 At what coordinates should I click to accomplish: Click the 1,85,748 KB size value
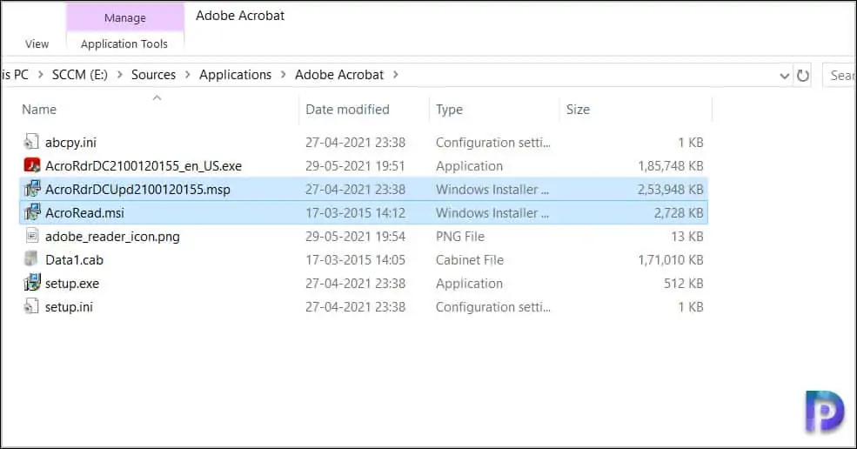click(x=671, y=166)
